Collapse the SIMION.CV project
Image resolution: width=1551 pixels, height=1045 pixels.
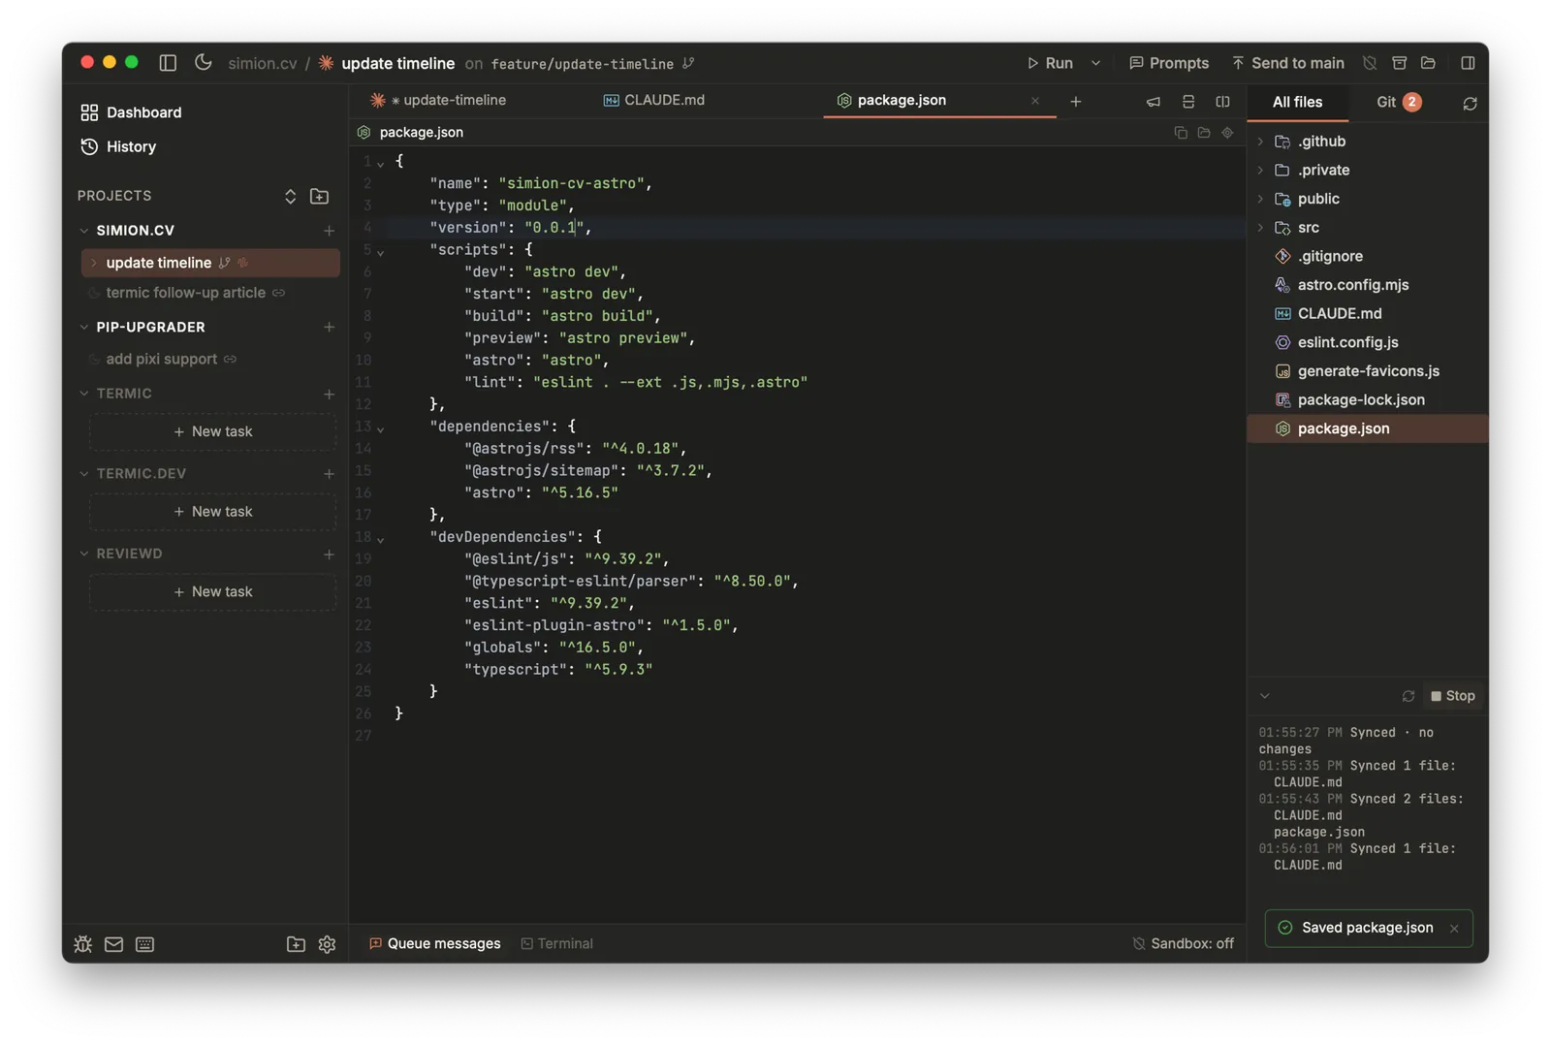tap(84, 231)
